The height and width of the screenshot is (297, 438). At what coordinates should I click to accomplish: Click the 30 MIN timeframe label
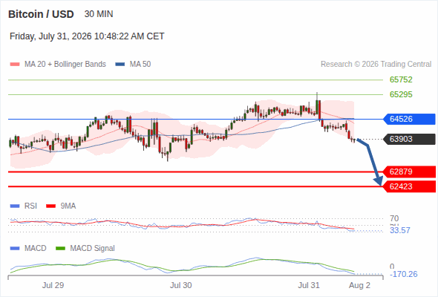click(99, 14)
